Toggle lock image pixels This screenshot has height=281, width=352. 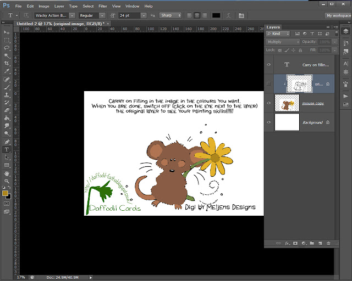[x=287, y=50]
